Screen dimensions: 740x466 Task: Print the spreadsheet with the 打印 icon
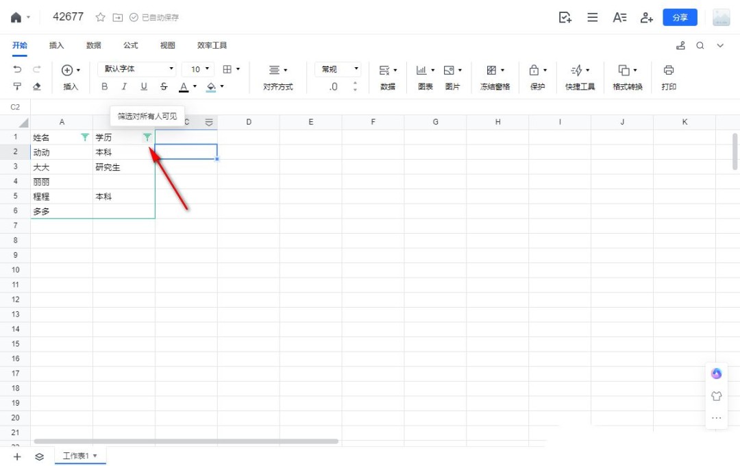[x=669, y=69]
